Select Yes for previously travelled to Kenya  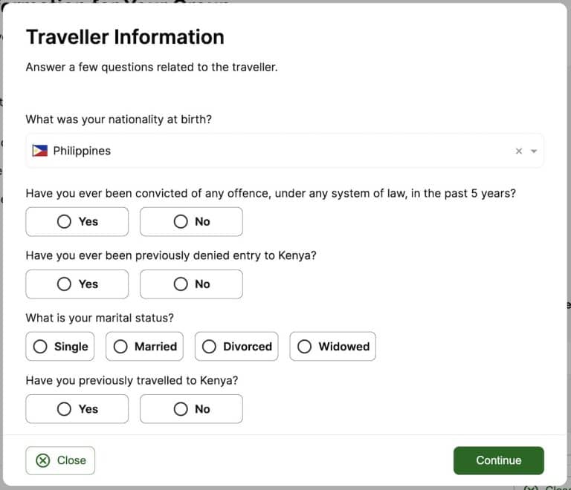77,408
